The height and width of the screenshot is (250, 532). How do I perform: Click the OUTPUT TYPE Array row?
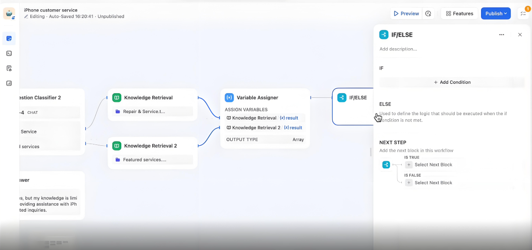(x=265, y=139)
